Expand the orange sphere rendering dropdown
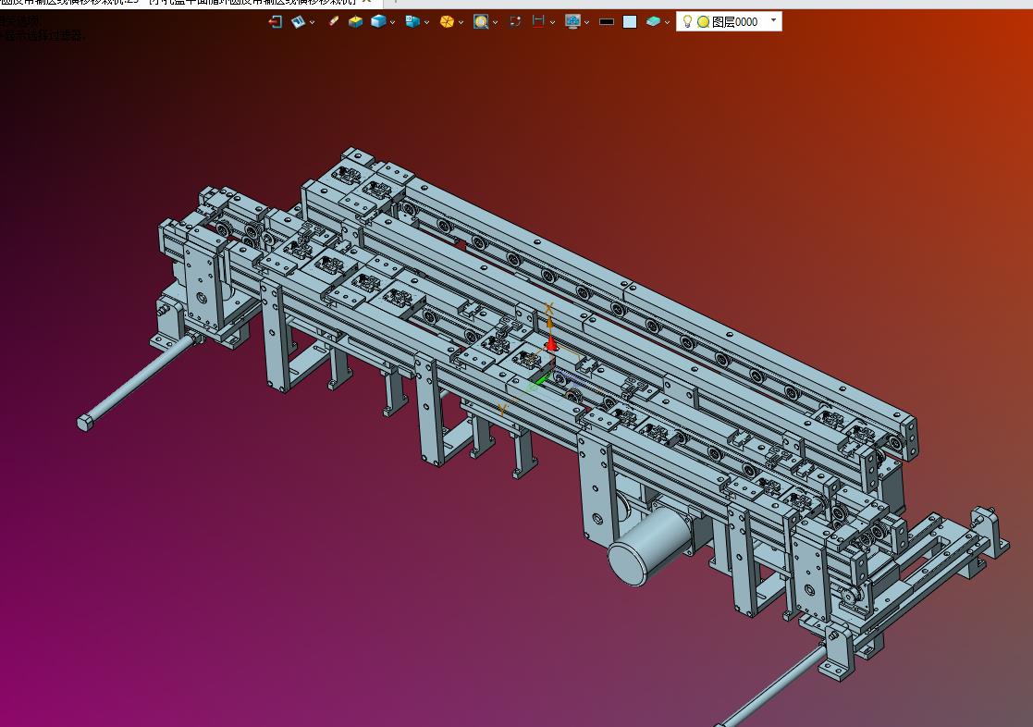The image size is (1033, 727). tap(461, 22)
